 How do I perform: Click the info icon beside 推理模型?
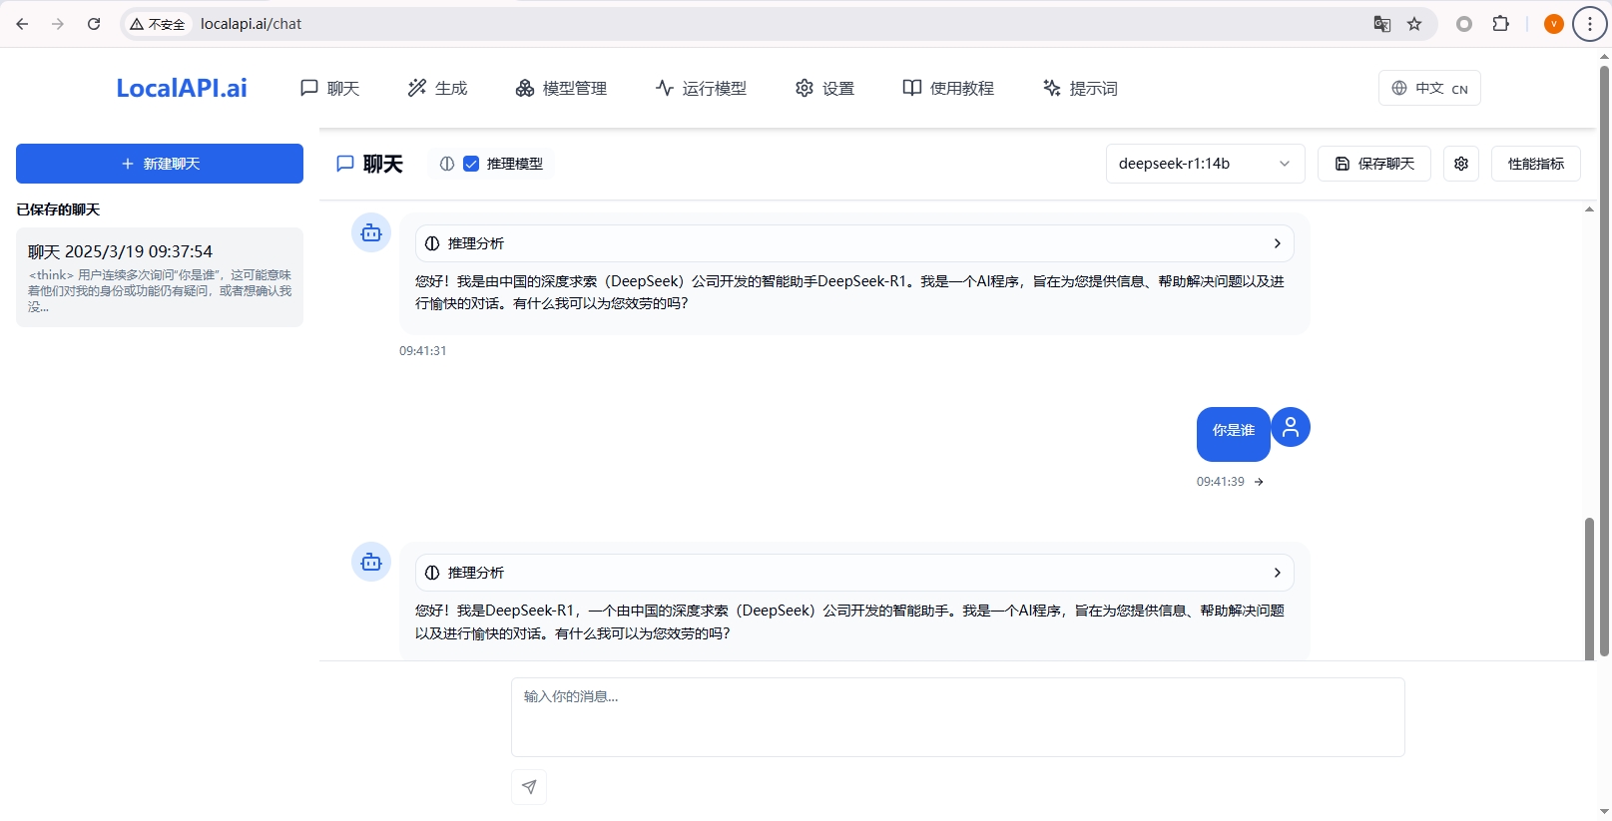pos(447,164)
